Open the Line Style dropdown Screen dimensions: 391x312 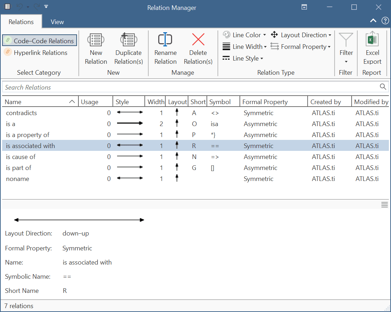pos(243,58)
